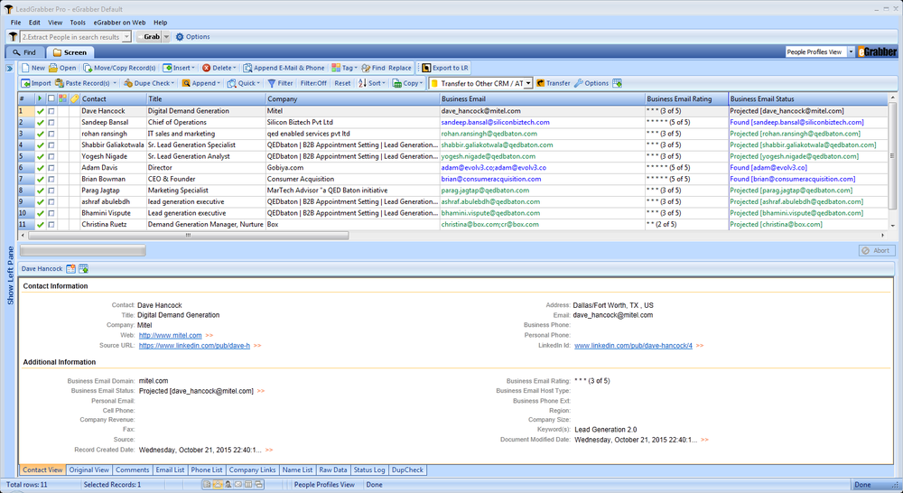Image resolution: width=903 pixels, height=493 pixels.
Task: Click the last cascade-window icon in status bar
Action: coord(258,485)
